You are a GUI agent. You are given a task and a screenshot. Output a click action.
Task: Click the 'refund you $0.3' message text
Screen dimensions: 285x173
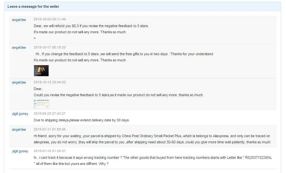(91, 26)
